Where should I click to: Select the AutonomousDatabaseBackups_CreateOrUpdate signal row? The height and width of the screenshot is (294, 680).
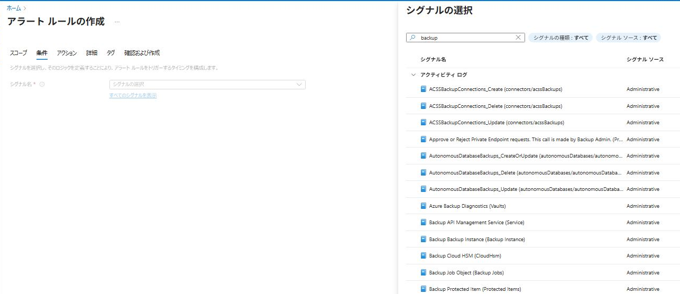point(543,156)
